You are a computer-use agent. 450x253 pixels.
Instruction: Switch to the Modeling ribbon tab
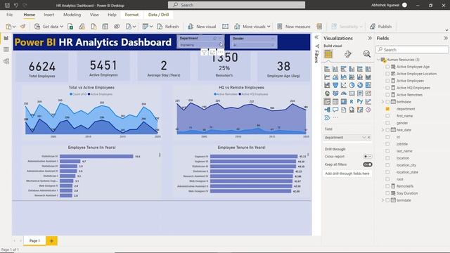pos(72,15)
